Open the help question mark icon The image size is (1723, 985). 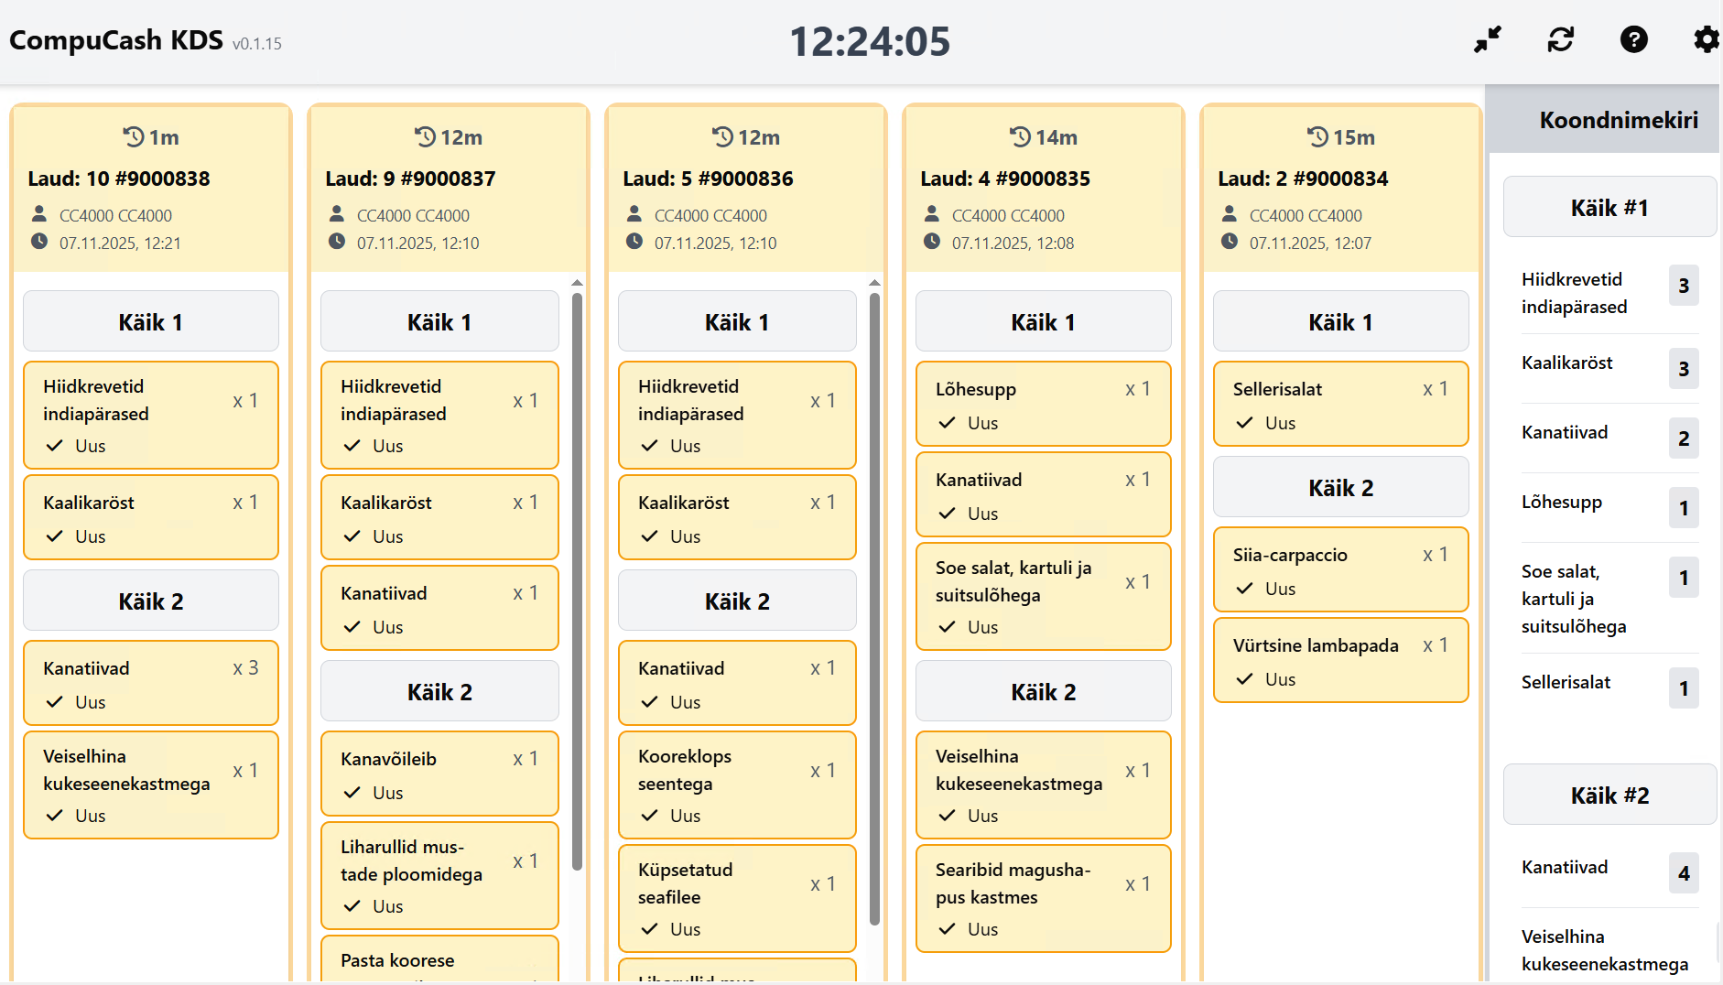1634,39
